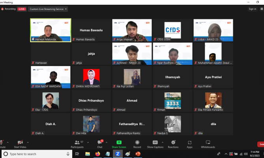Viewport: 264px width, 158px height.
Task: Expand the arrow beside Chat
Action: tap(107, 141)
